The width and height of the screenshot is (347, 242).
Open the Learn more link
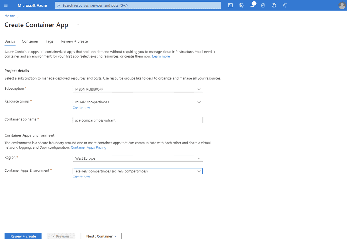[x=161, y=56]
